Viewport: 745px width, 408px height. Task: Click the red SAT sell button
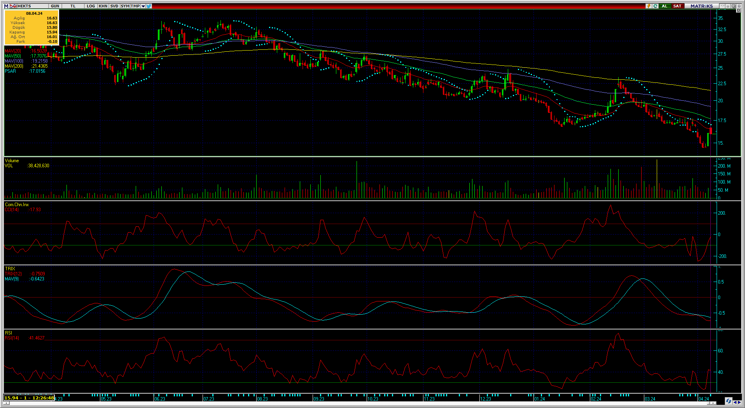(677, 6)
